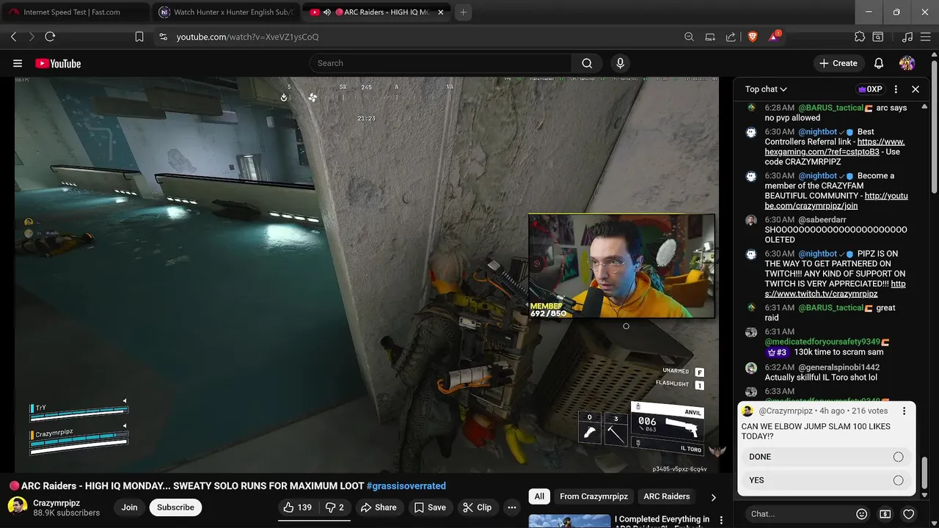
Task: Open browser extensions puzzle icon
Action: click(x=860, y=37)
